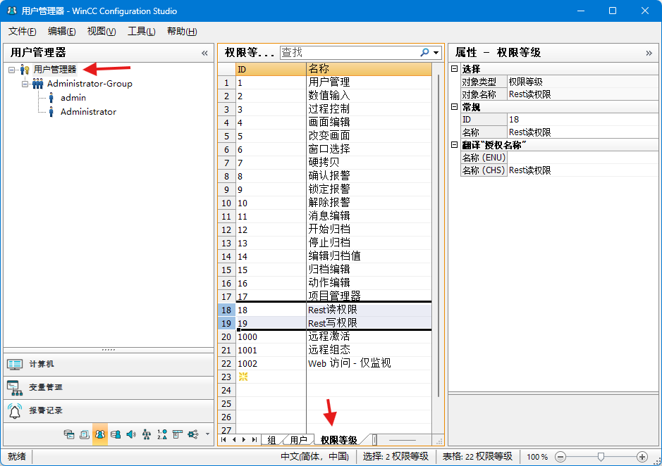Click the table vertical scrollbar
The height and width of the screenshot is (466, 662).
pos(439,236)
